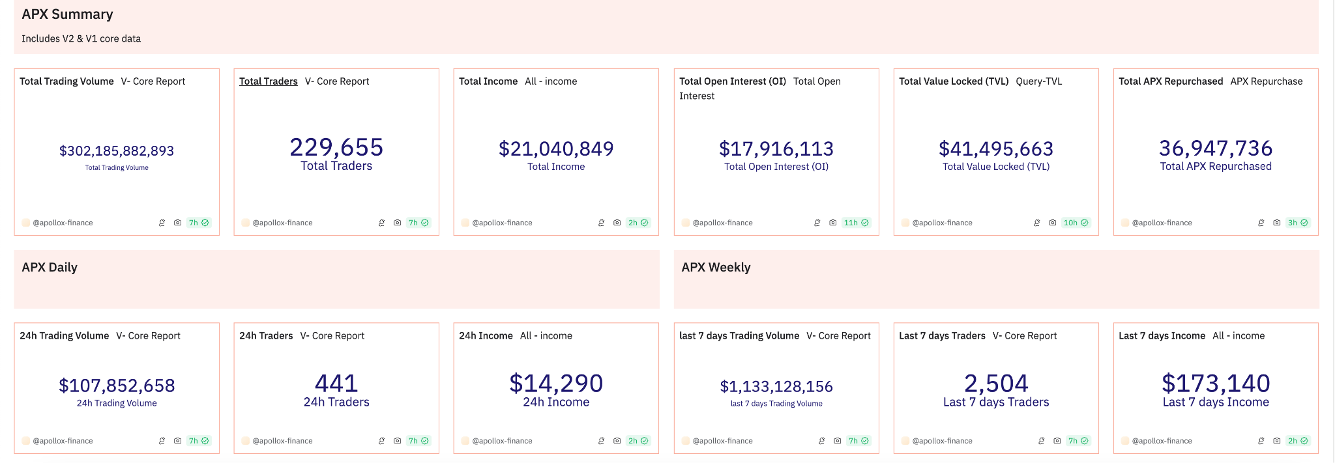1335x463 pixels.
Task: Open the Total Traders title link
Action: pos(268,81)
